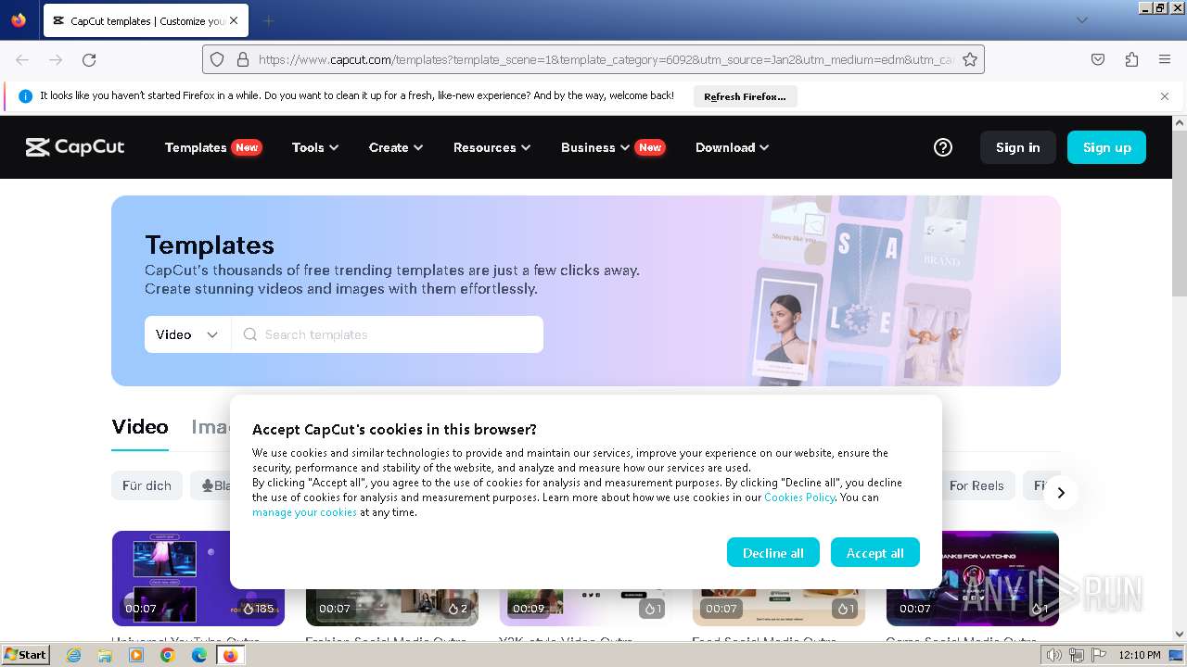Open the Video type dropdown
This screenshot has width=1187, height=667.
187,334
